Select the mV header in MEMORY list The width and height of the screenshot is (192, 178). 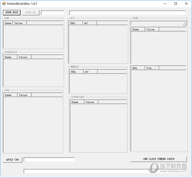(91, 72)
